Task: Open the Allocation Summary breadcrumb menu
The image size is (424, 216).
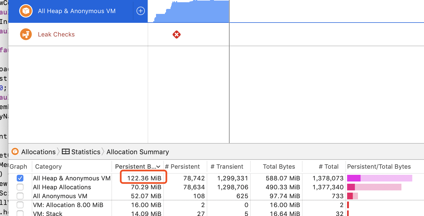Action: point(138,152)
